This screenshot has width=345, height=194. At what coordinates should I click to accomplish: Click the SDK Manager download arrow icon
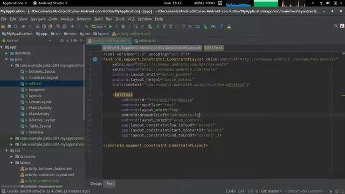point(205,26)
